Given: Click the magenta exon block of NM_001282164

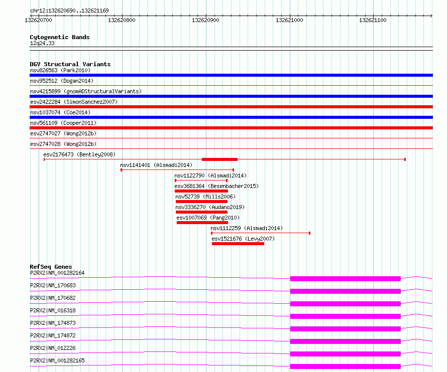Looking at the screenshot, I should coord(346,279).
